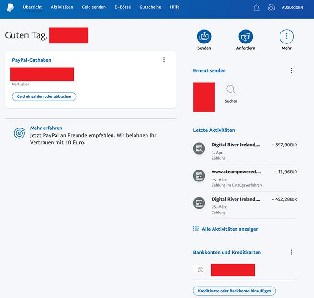Click the Verfügbar label

point(21,84)
